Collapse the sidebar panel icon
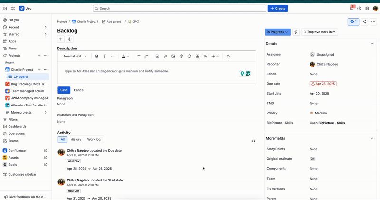 click(x=5, y=8)
